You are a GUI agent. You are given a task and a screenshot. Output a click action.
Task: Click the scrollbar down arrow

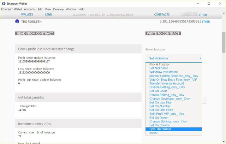(x=224, y=142)
